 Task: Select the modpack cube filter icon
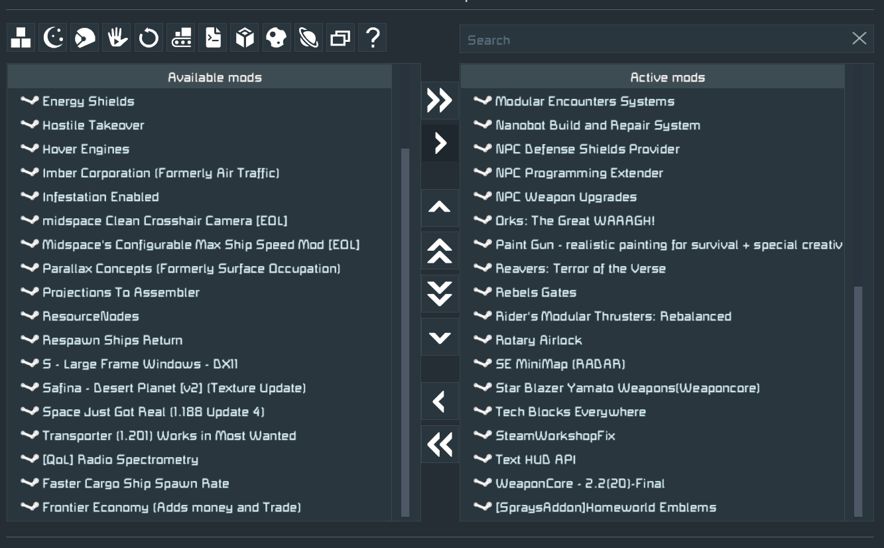[245, 38]
